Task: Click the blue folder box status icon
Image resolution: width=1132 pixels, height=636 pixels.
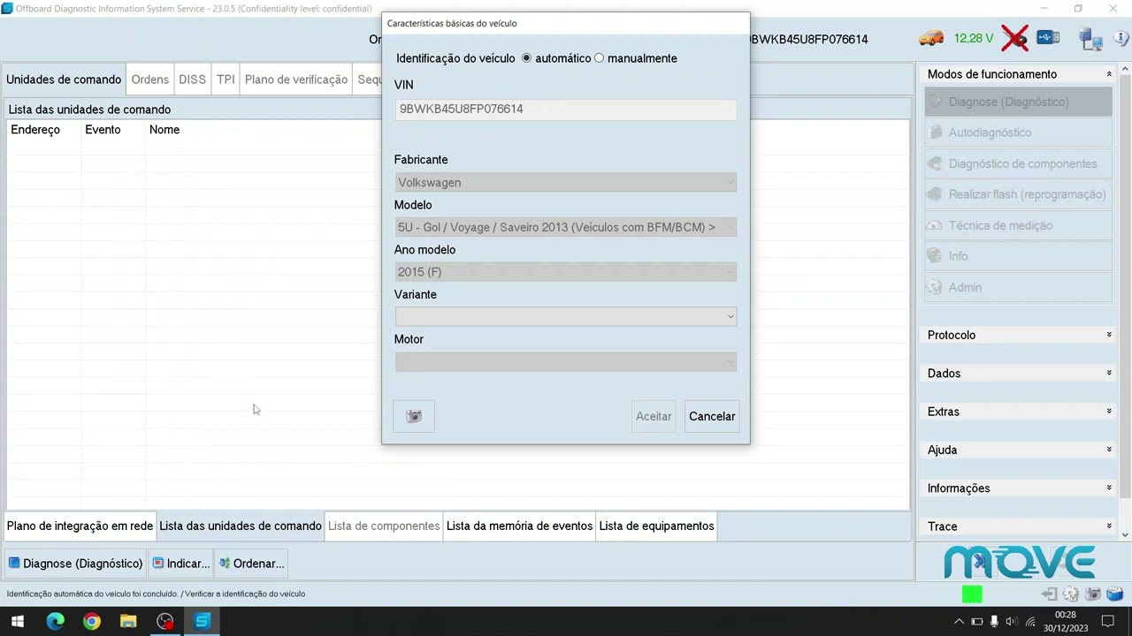Action: tap(1114, 594)
